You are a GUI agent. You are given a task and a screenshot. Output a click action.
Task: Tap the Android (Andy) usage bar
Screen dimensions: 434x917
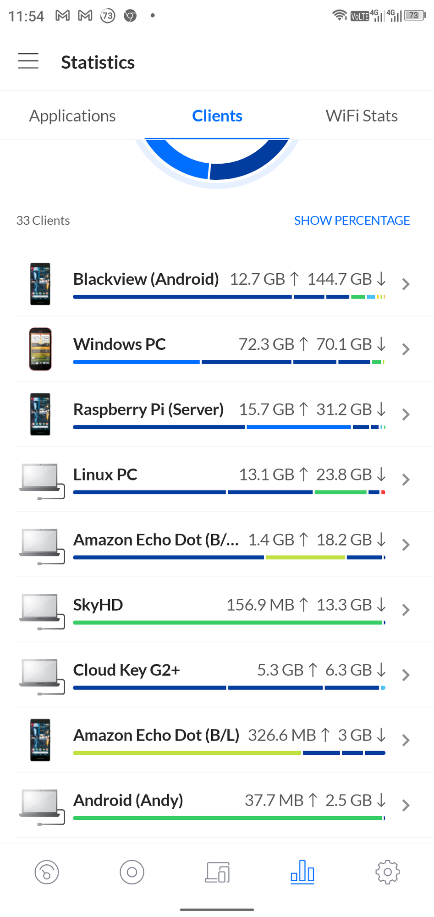click(x=229, y=818)
